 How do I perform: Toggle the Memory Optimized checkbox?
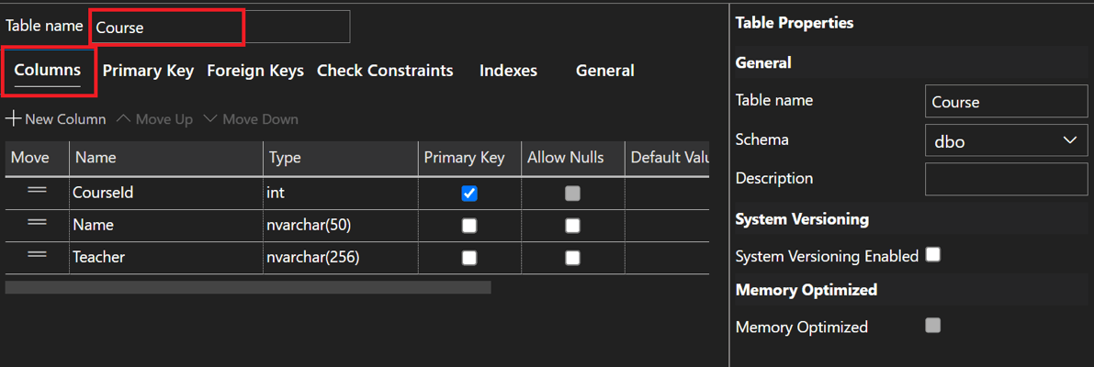933,326
